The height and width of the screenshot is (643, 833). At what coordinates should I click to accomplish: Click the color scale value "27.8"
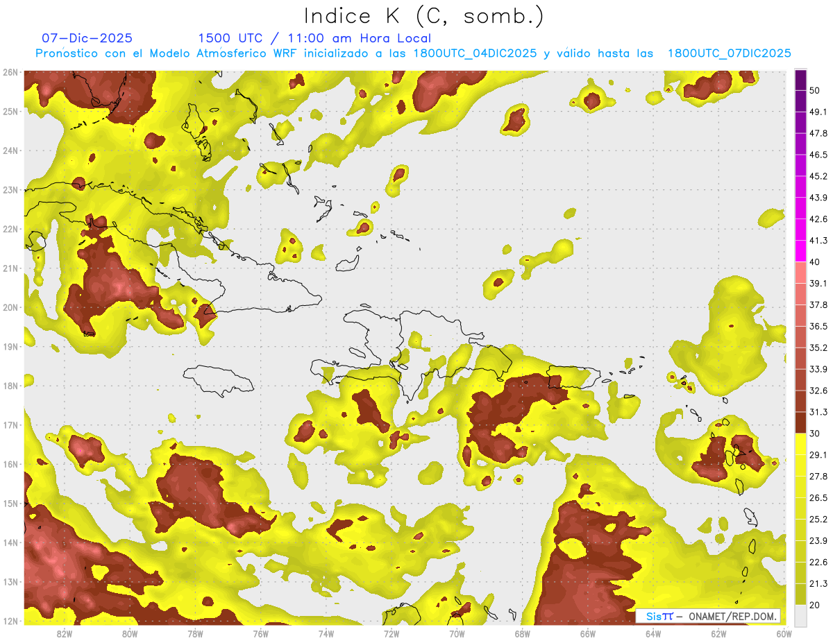(818, 476)
